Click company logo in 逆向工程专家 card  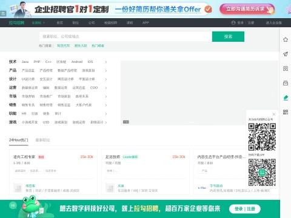click(18, 188)
